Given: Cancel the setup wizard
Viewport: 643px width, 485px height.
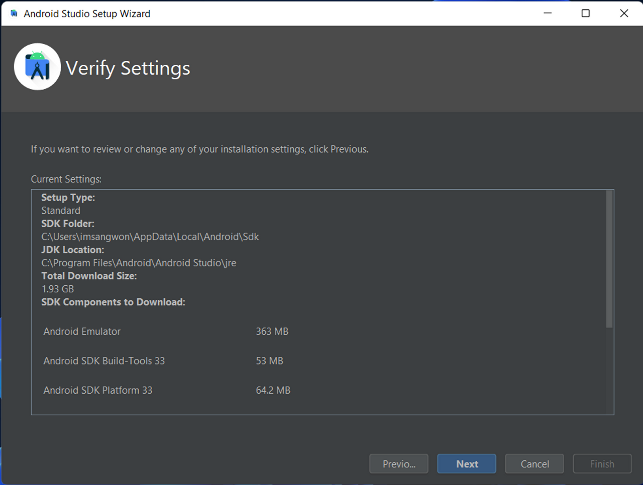Looking at the screenshot, I should point(534,464).
